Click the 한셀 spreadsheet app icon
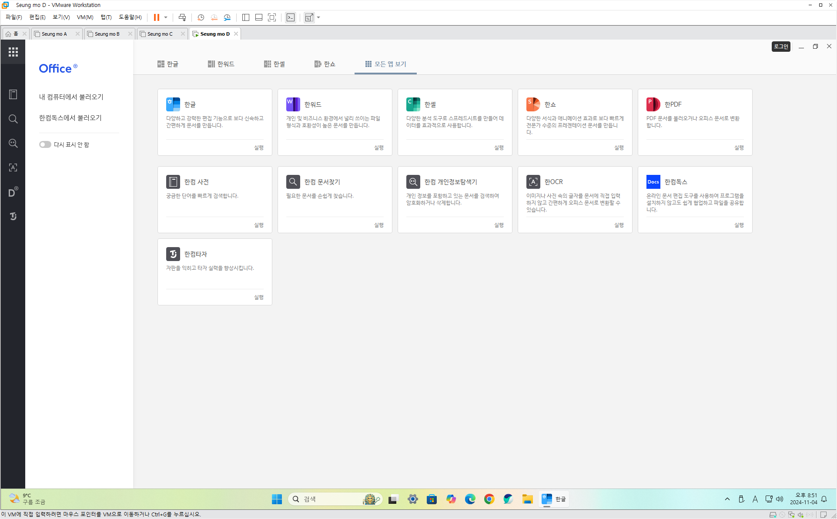This screenshot has height=519, width=837. click(x=413, y=104)
